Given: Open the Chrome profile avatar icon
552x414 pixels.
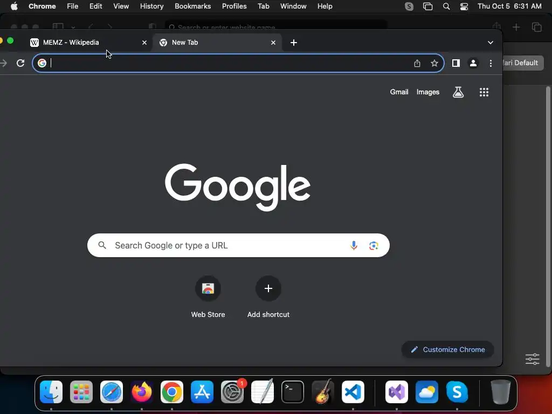Looking at the screenshot, I should point(473,63).
